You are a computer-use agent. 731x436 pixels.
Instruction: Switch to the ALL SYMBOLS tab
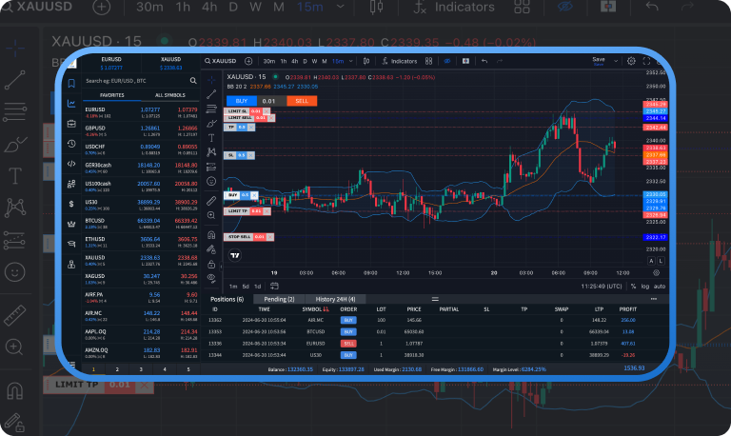tap(170, 95)
